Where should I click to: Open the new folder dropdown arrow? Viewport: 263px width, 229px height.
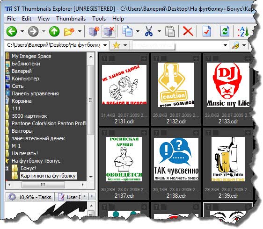(80, 31)
